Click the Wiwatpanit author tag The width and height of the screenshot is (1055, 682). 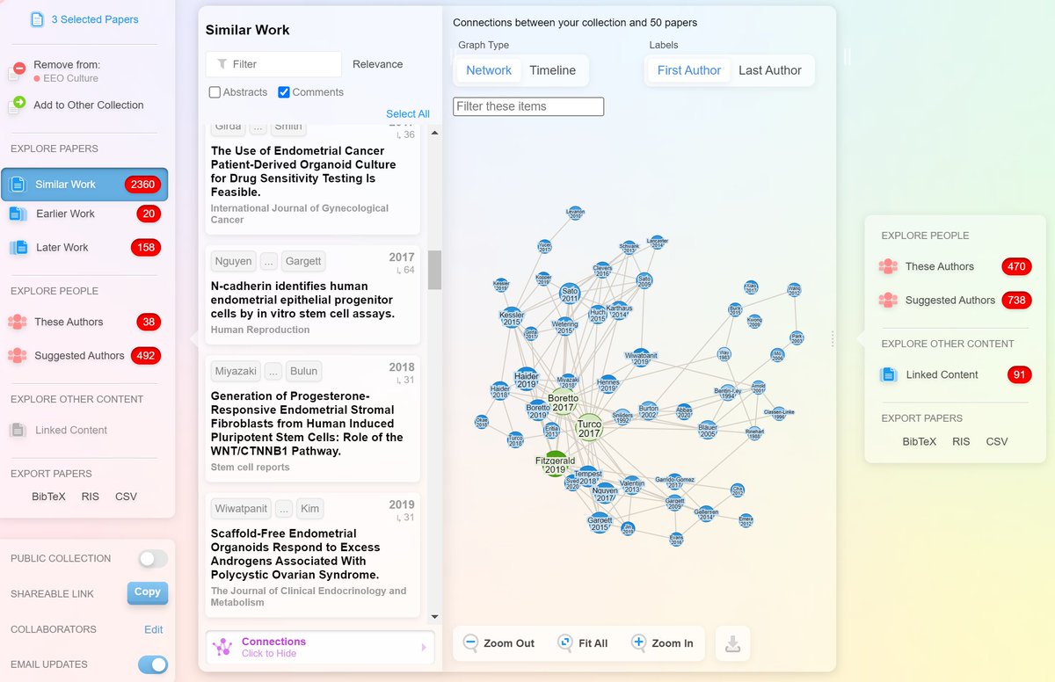[x=242, y=509]
